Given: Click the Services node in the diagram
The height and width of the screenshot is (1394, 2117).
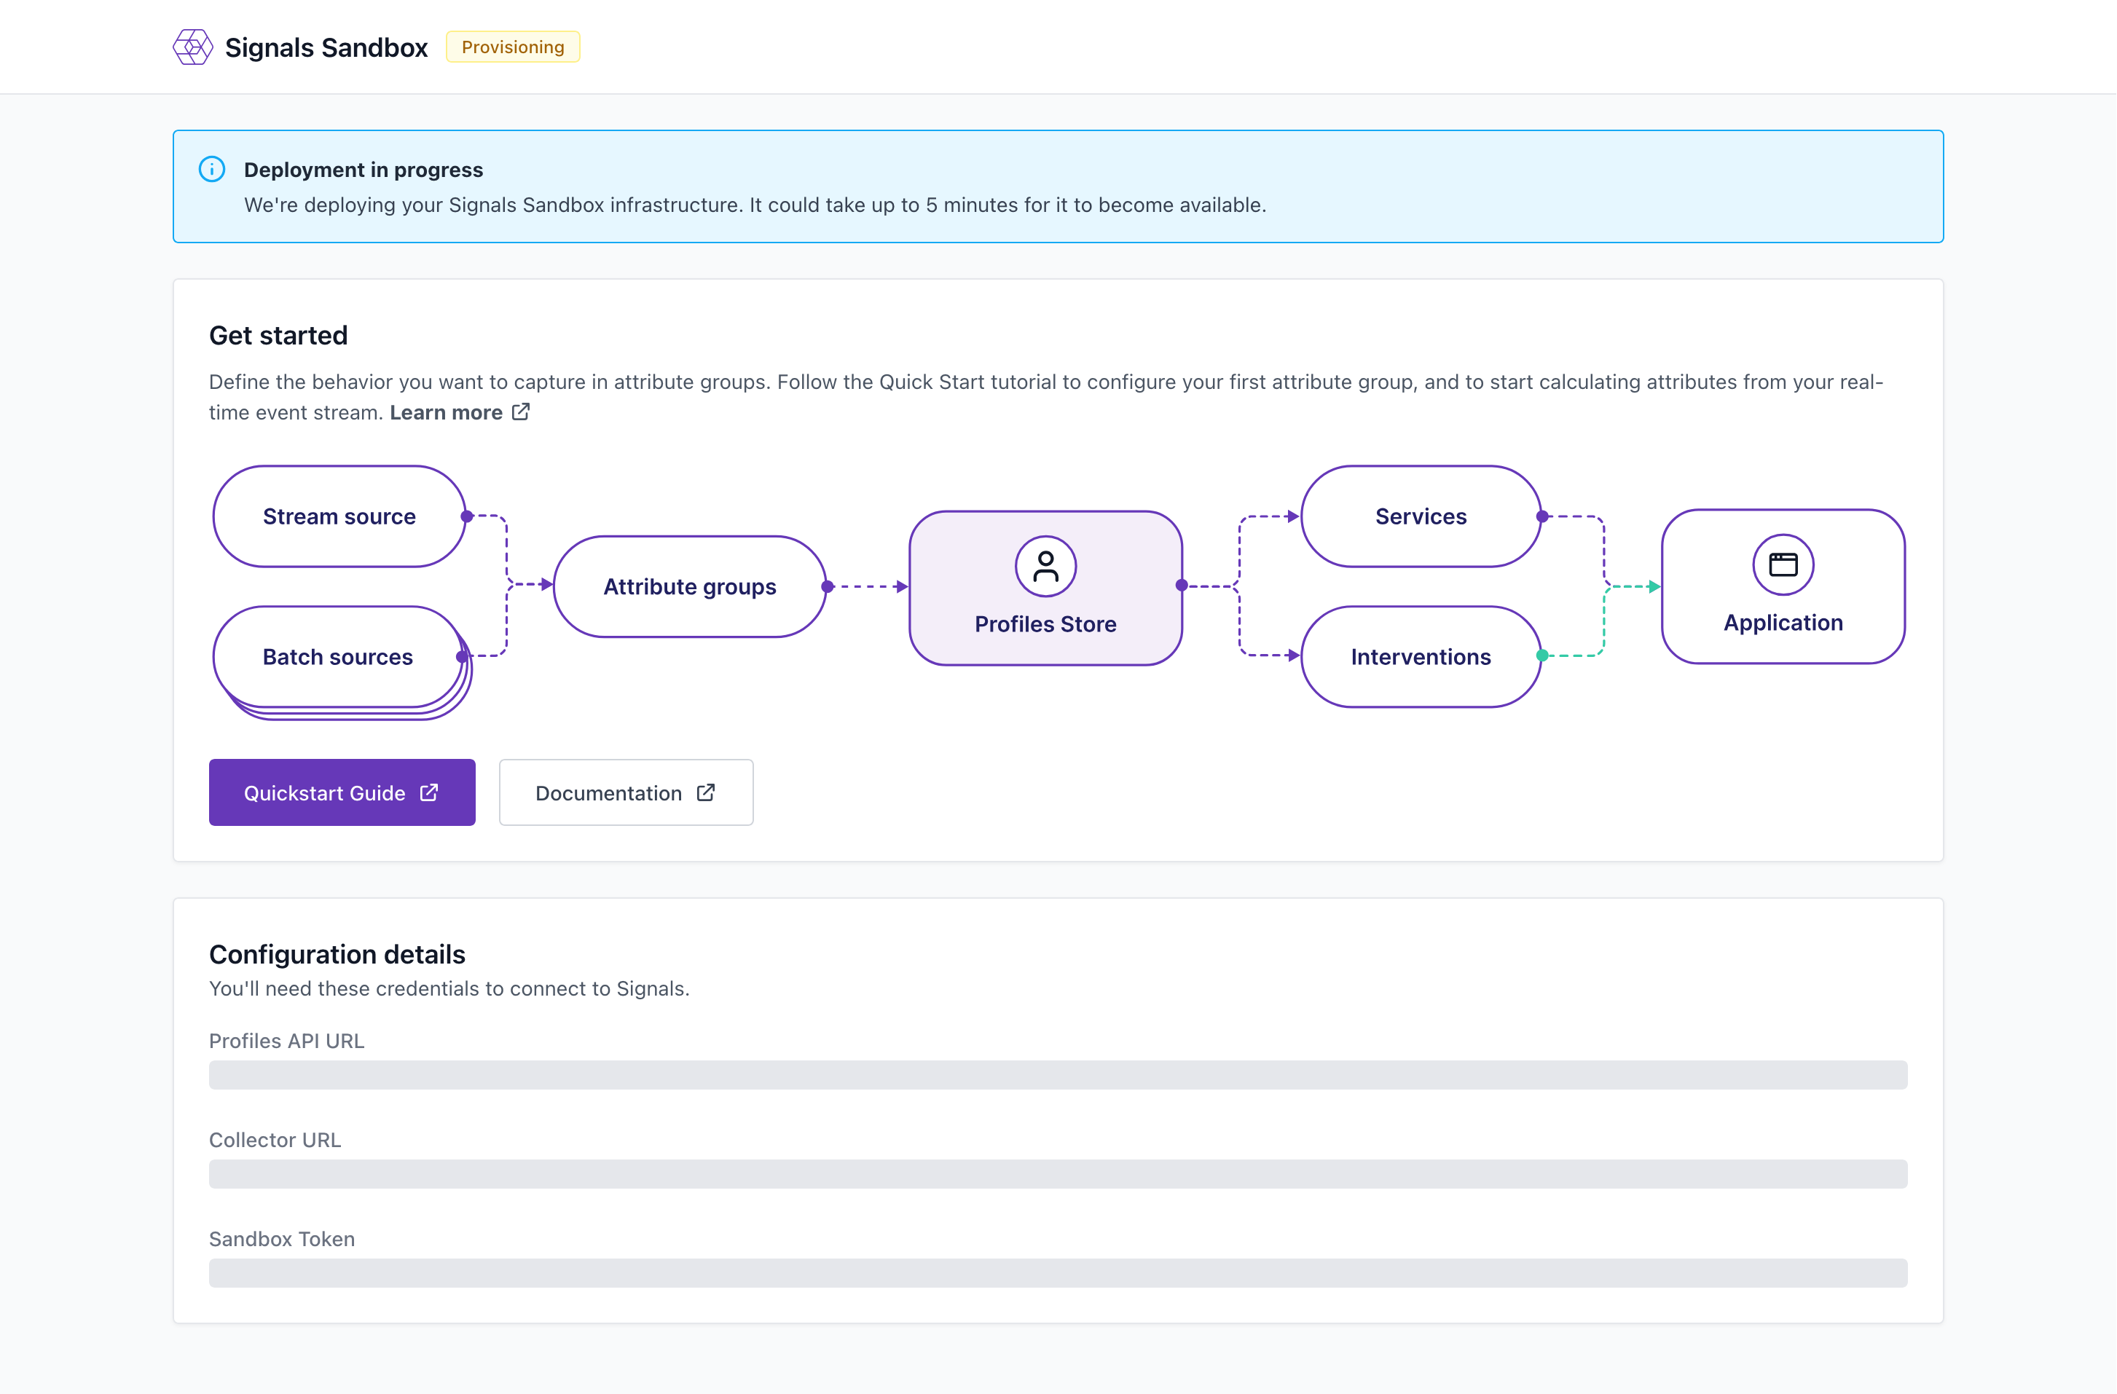Looking at the screenshot, I should (x=1421, y=516).
